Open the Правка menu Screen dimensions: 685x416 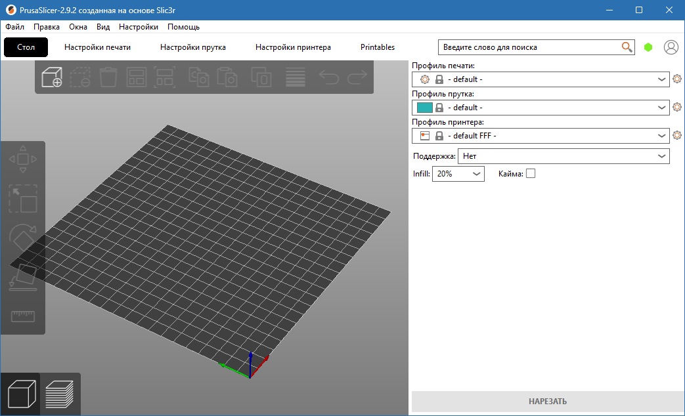[x=47, y=27]
